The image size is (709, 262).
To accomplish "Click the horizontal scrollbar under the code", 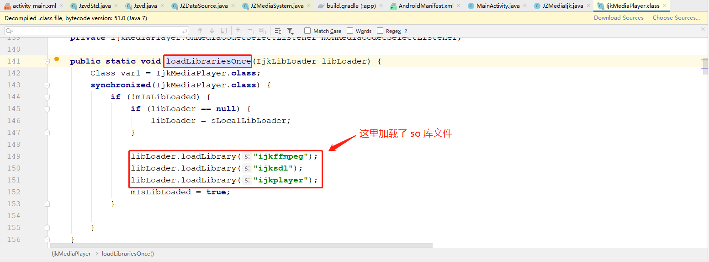I will [x=241, y=246].
